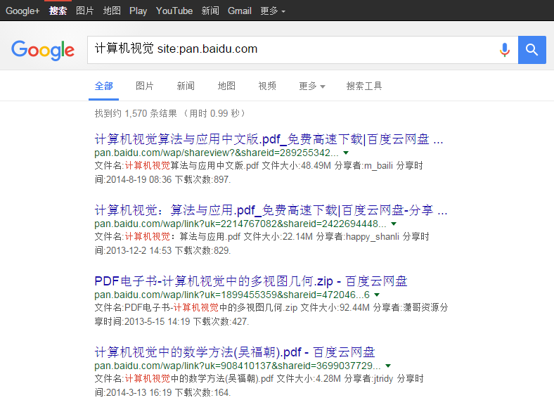The height and width of the screenshot is (412, 554).
Task: Switch to the 视频 results tab
Action: (267, 86)
